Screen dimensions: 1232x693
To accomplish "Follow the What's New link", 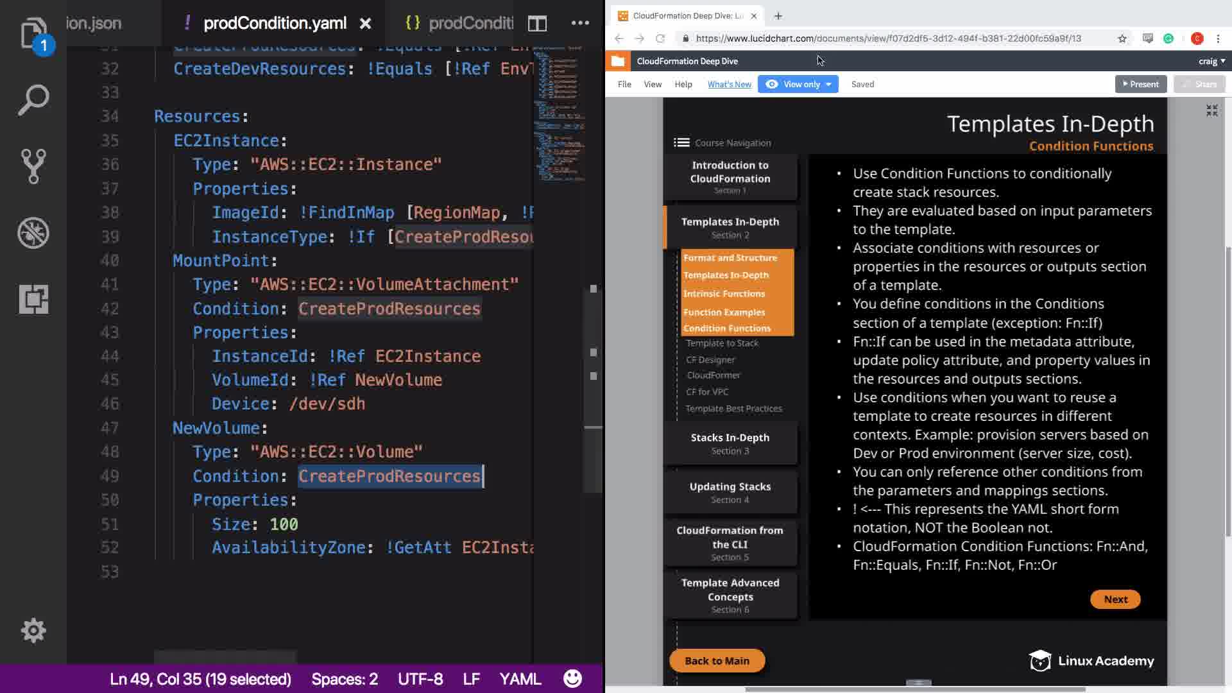I will coord(729,84).
